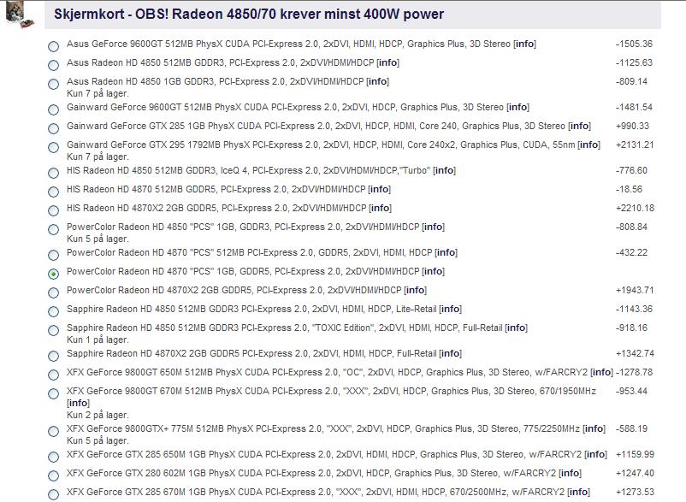This screenshot has height=502, width=686.
Task: Click price difference +2131.21
Action: tap(635, 145)
